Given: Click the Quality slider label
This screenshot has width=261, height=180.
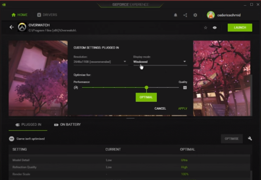Looking at the screenshot, I should click(183, 82).
